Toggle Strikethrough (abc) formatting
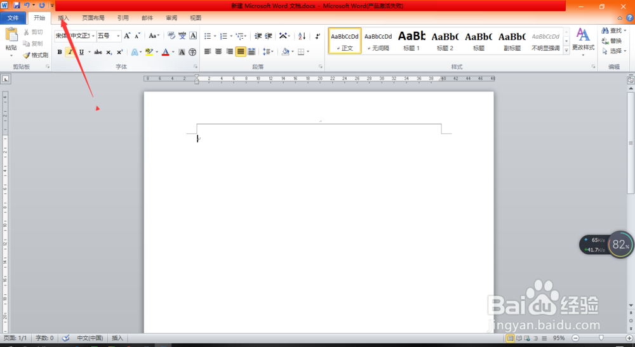The image size is (635, 347). (x=98, y=52)
